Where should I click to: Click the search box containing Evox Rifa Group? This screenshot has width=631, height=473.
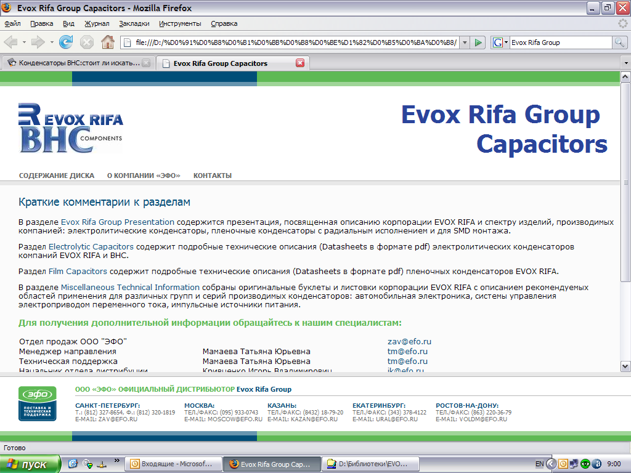coord(561,42)
